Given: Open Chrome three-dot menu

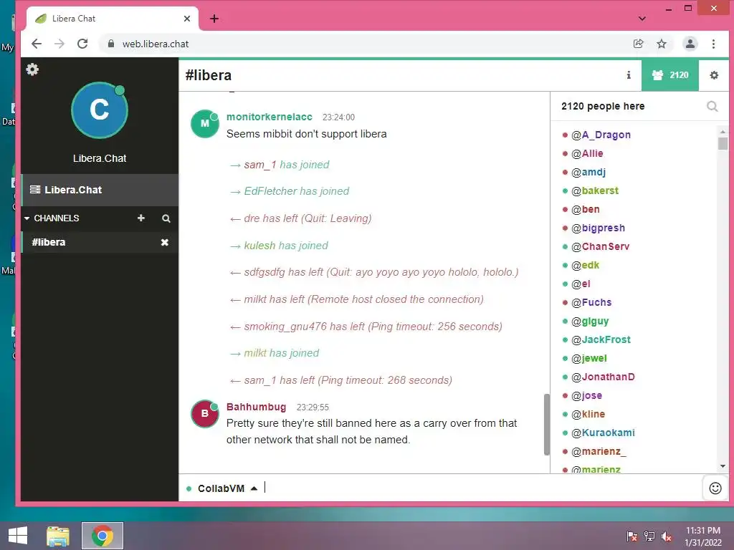Looking at the screenshot, I should pyautogui.click(x=713, y=44).
